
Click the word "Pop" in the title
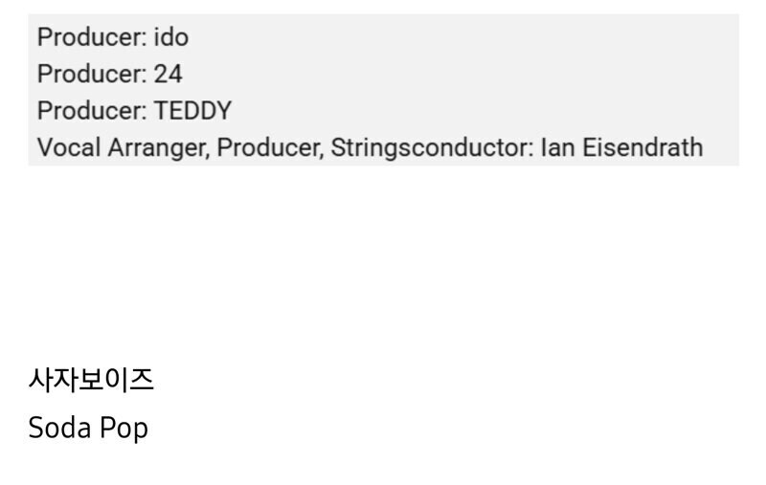124,430
